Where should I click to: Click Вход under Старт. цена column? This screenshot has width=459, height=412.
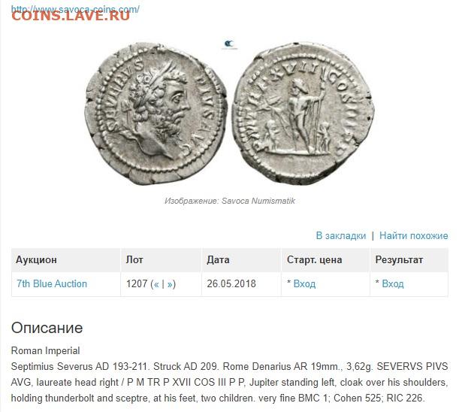[x=304, y=283]
